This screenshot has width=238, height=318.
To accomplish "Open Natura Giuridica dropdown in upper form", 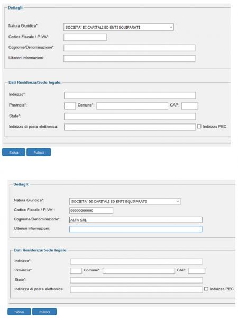I will pos(118,27).
